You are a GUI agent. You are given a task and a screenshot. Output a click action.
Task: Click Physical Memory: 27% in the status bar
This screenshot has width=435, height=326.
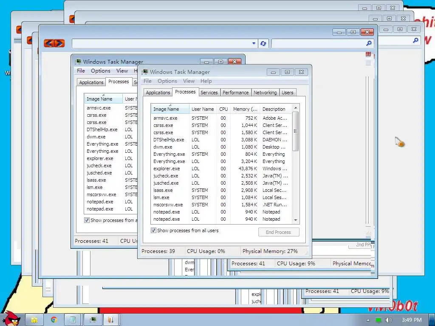click(x=270, y=251)
